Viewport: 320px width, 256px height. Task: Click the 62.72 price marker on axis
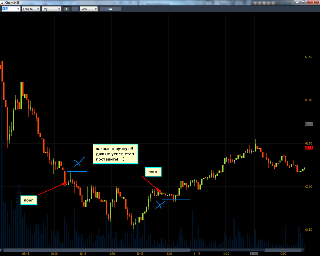(309, 124)
